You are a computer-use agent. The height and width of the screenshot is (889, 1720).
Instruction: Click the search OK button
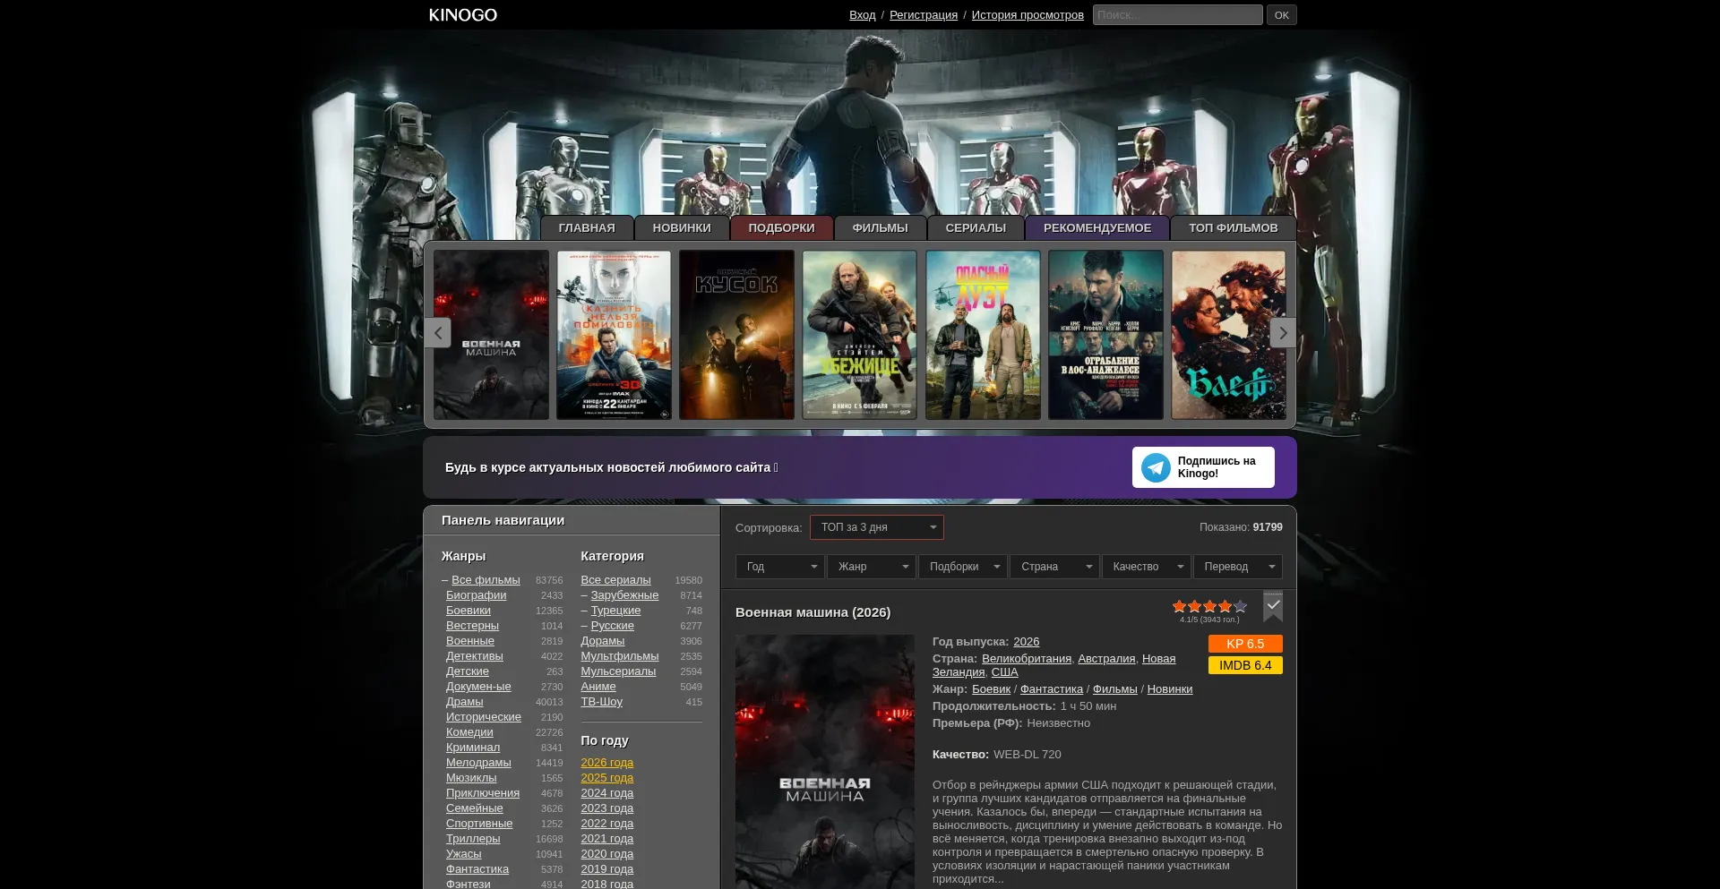coord(1282,15)
